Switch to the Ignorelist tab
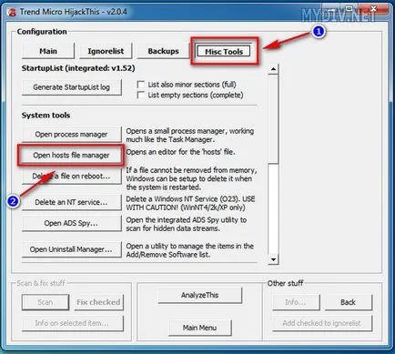Image resolution: width=395 pixels, height=354 pixels. click(106, 51)
